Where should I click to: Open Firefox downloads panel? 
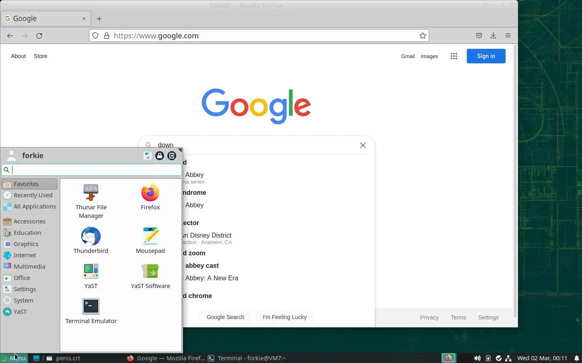(493, 35)
